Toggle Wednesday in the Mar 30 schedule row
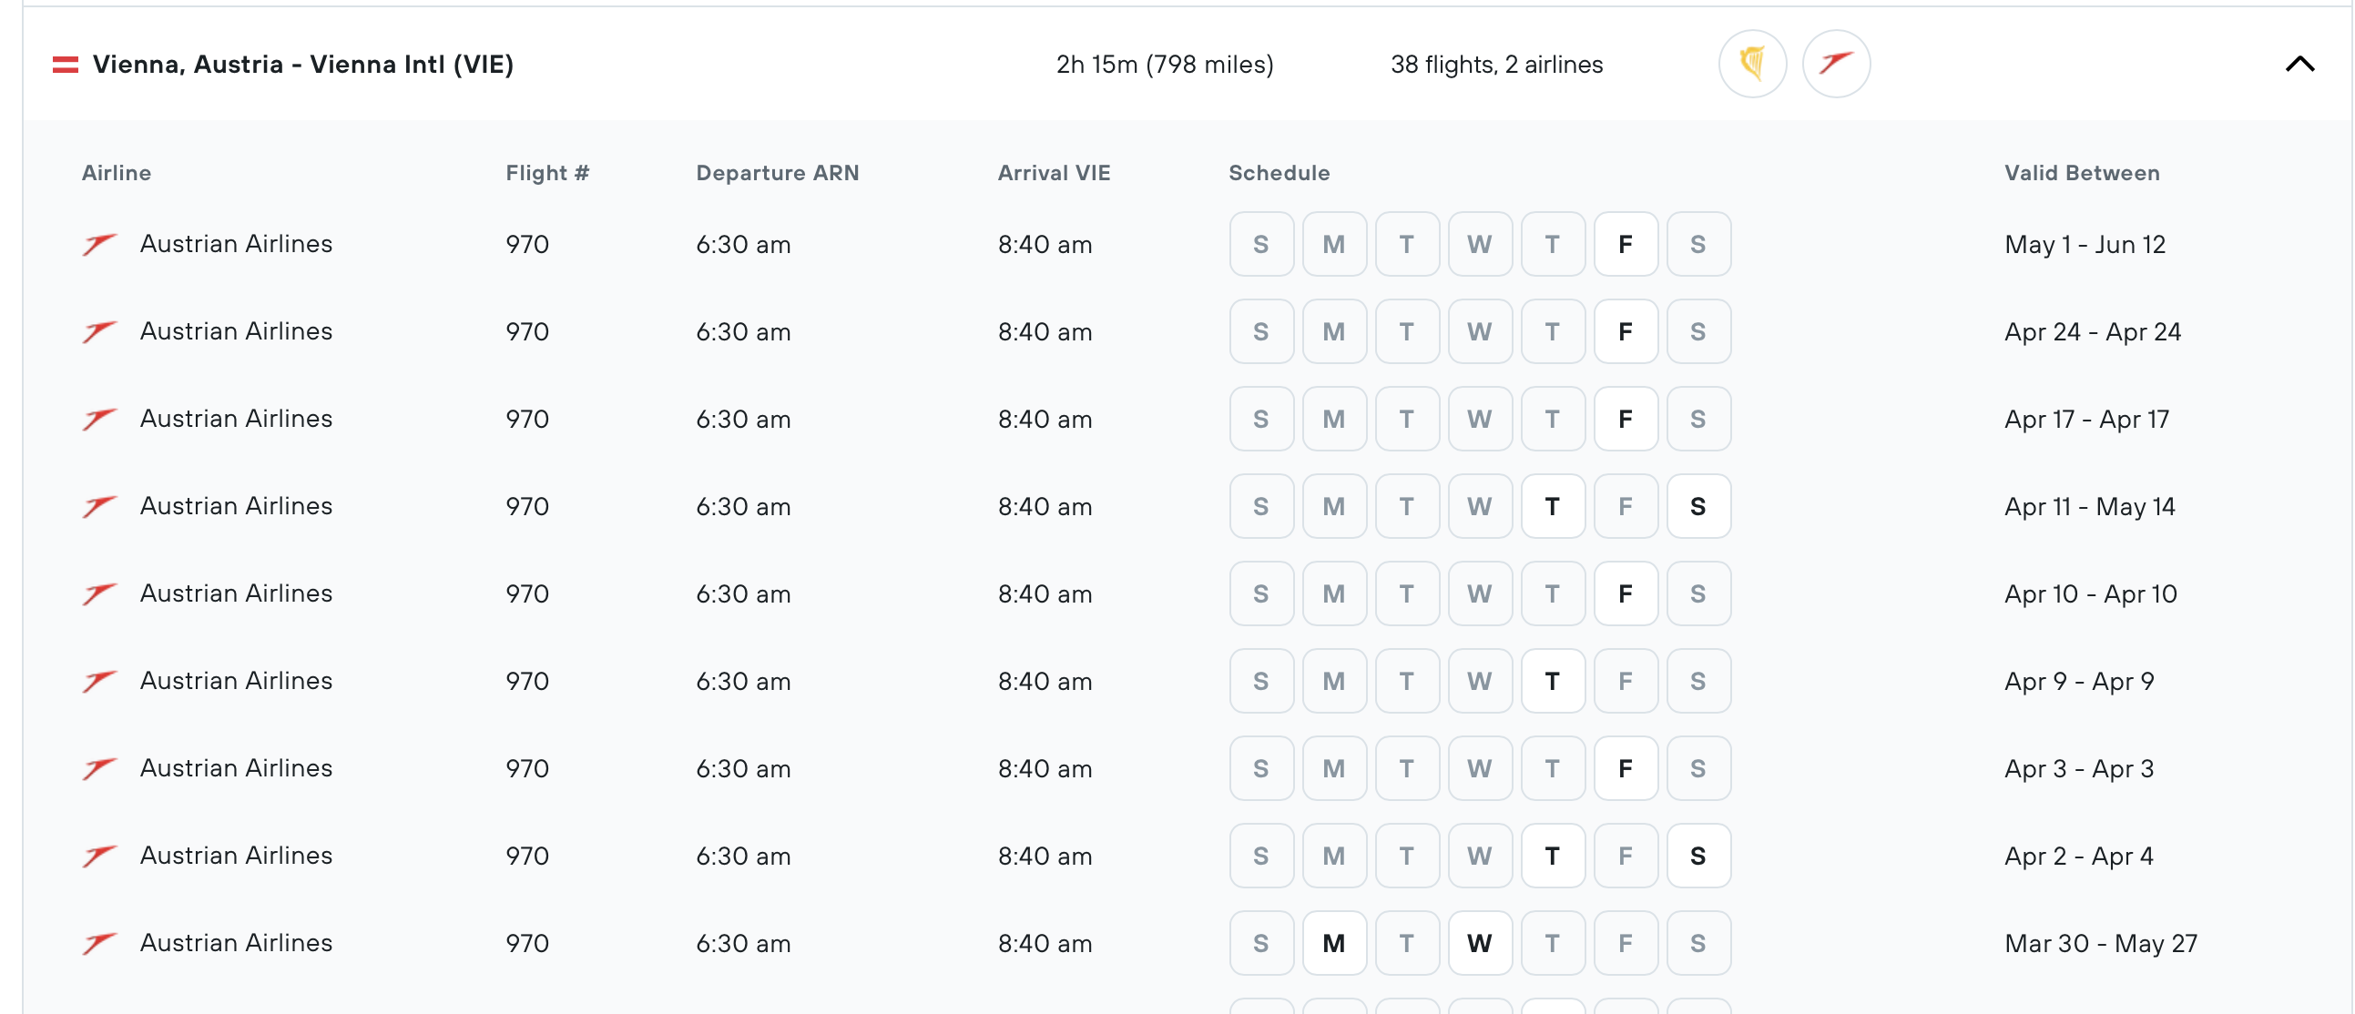Image resolution: width=2355 pixels, height=1014 pixels. pyautogui.click(x=1479, y=943)
